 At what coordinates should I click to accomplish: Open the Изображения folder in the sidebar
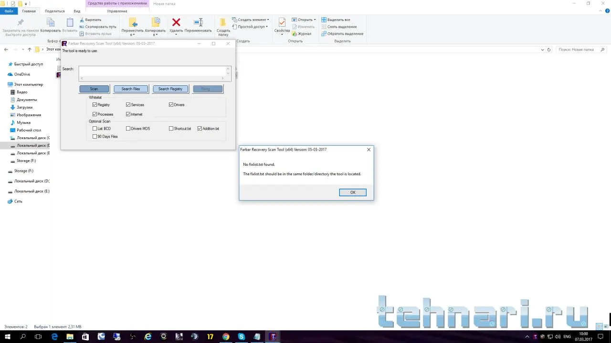pos(29,115)
